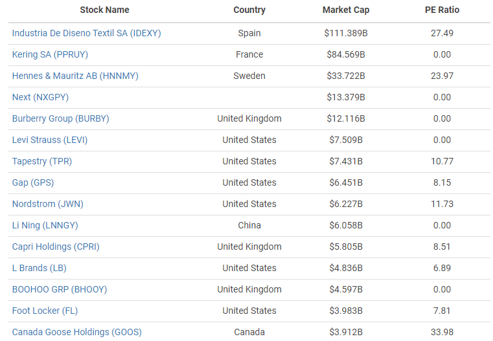Select Capri Holdings (CPRI) link
Image resolution: width=493 pixels, height=341 pixels.
click(x=56, y=247)
